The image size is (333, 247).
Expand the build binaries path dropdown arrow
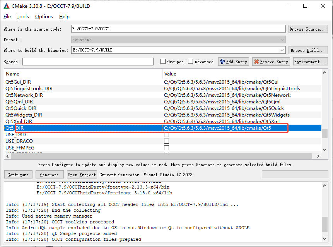pyautogui.click(x=282, y=50)
